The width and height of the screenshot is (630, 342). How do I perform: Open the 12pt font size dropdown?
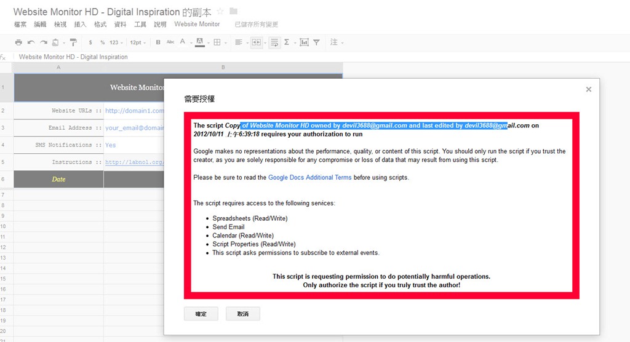tap(137, 42)
